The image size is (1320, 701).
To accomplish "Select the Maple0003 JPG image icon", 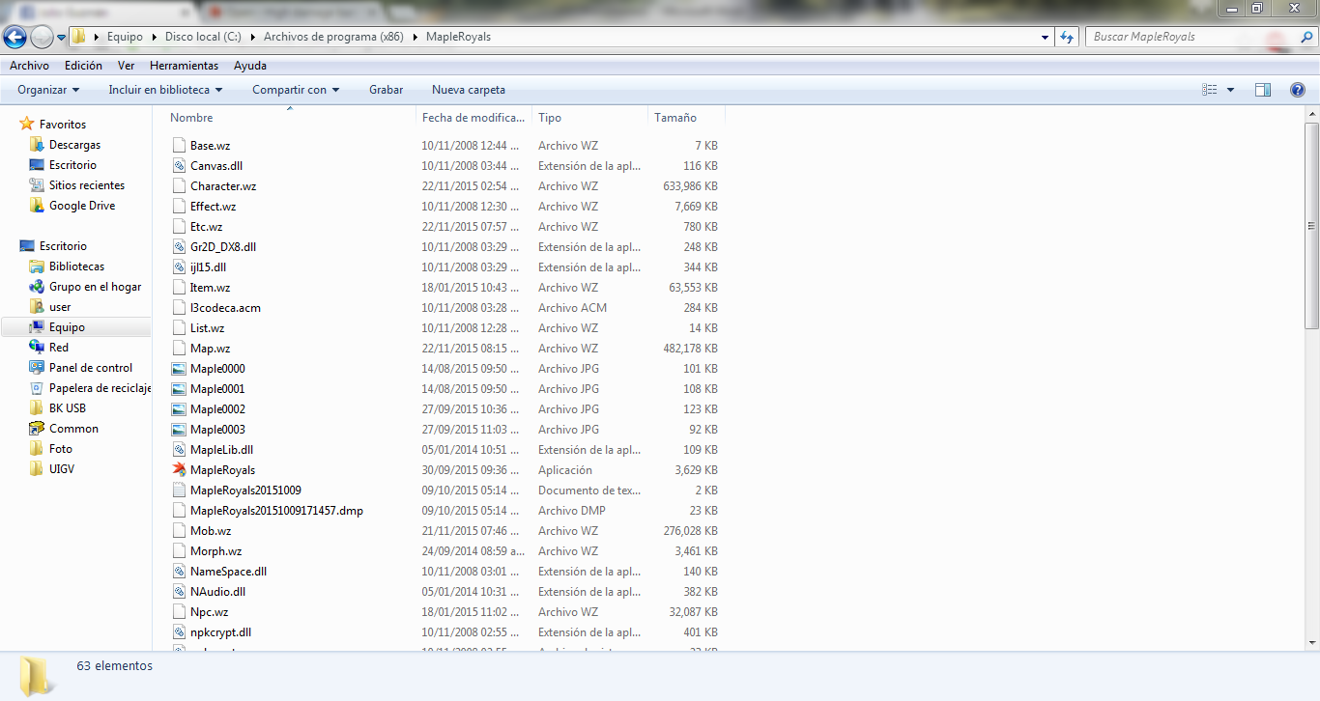I will click(178, 430).
